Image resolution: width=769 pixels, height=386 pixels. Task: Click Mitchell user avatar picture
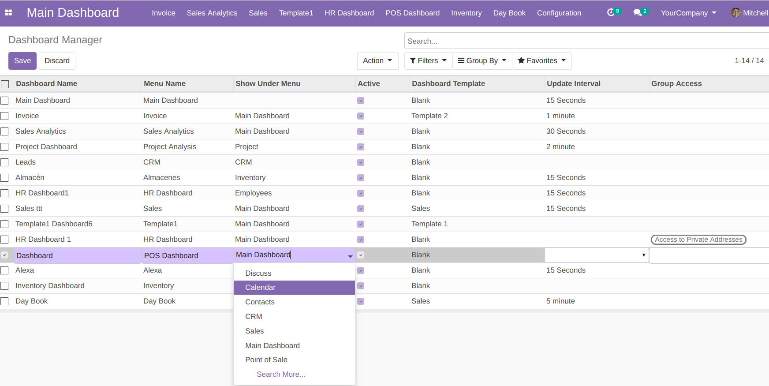pos(735,13)
